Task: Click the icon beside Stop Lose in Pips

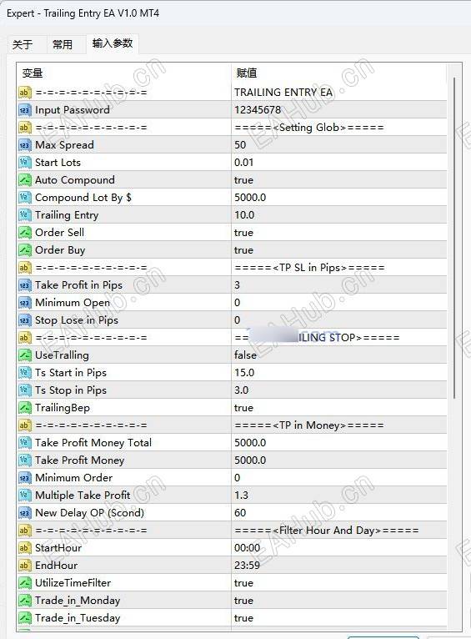Action: 25,320
